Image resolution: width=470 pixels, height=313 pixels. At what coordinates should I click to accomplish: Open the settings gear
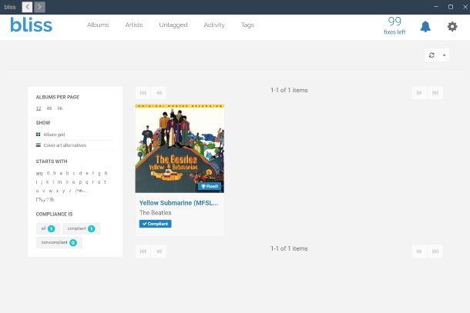coord(452,26)
